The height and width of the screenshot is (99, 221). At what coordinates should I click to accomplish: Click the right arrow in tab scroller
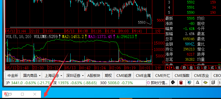[171, 68]
